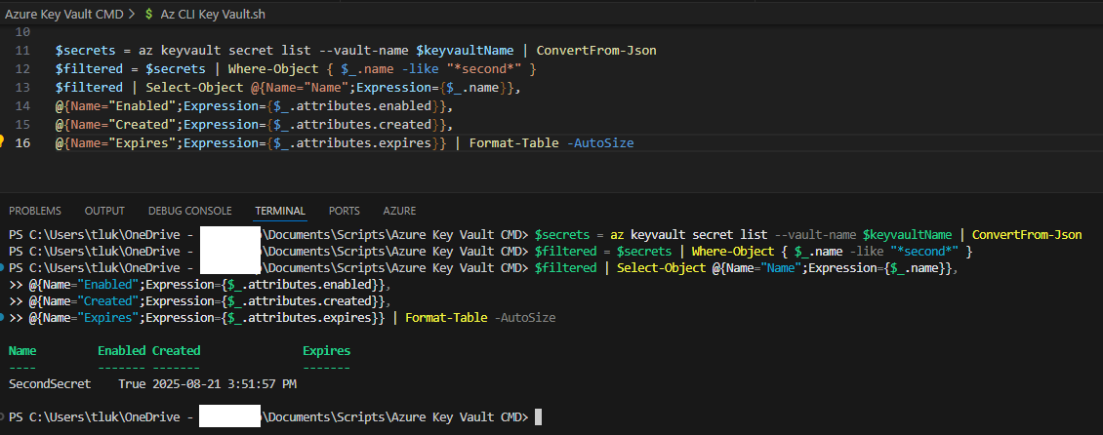
Task: Focus the terminal prompt cursor block
Action: [x=538, y=417]
